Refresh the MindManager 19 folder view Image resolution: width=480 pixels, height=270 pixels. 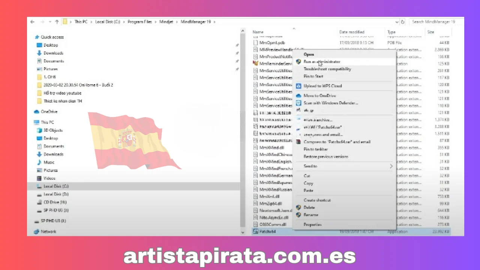(403, 22)
